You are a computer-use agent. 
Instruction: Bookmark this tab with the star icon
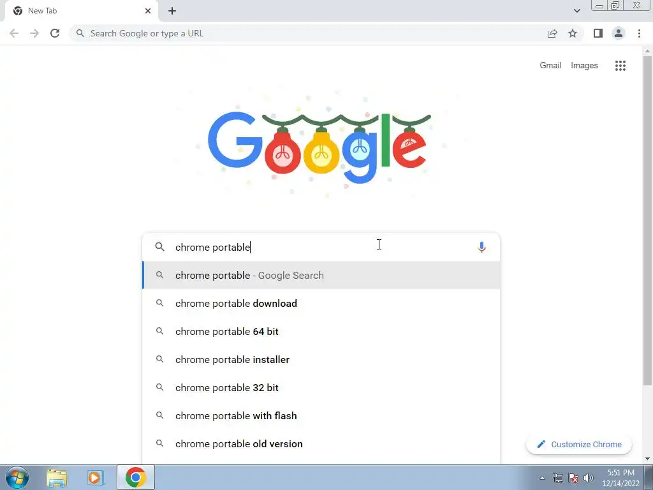coord(573,33)
